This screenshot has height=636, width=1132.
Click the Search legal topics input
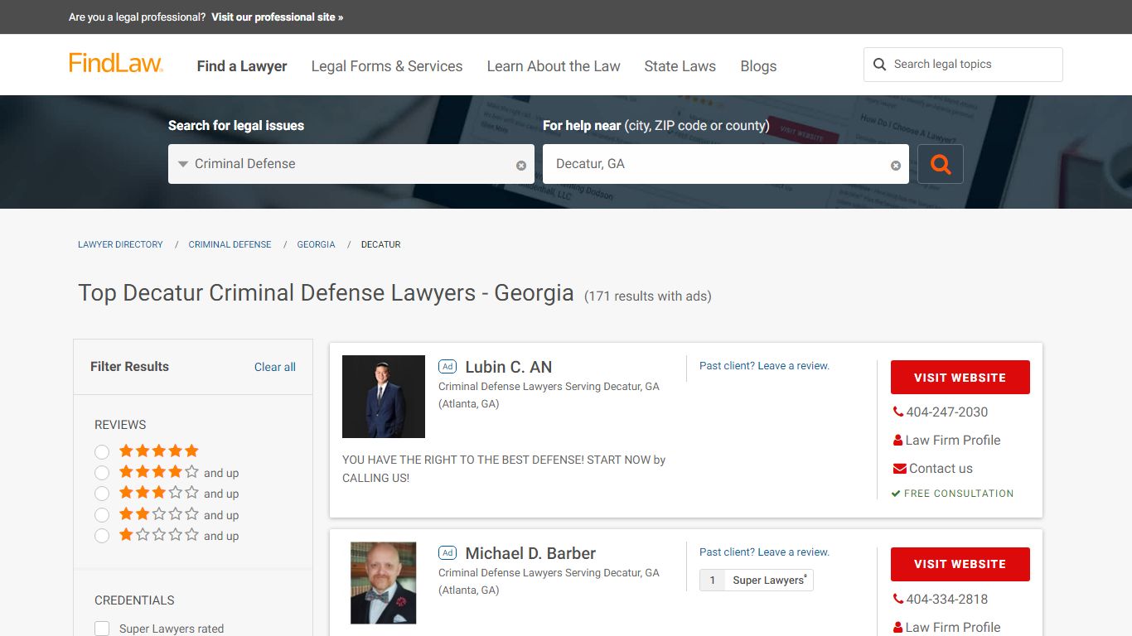(x=963, y=65)
